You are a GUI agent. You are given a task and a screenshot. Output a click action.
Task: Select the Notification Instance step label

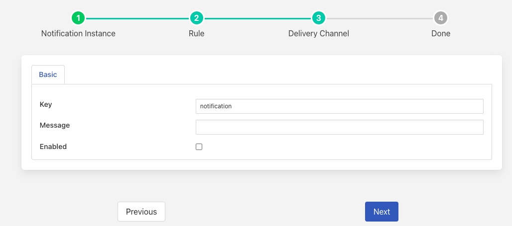[78, 34]
